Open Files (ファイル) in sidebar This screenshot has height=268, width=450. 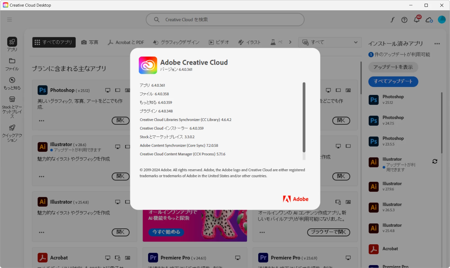coord(12,64)
